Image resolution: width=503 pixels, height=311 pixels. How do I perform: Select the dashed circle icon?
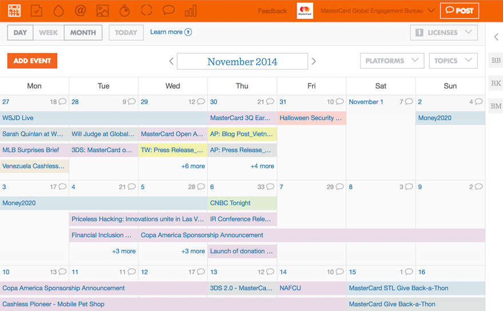(x=146, y=10)
